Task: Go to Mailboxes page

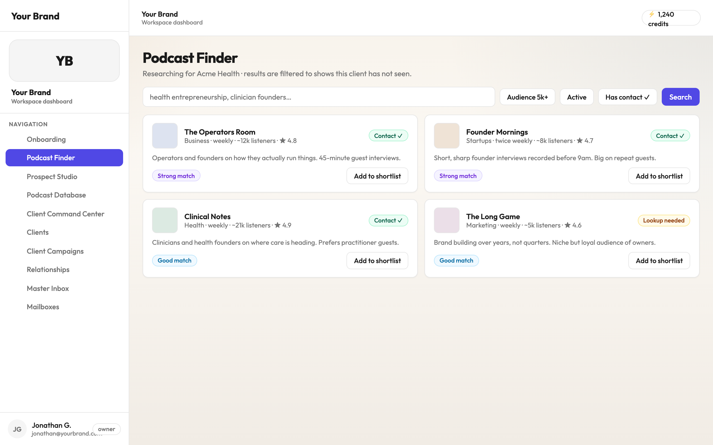Action: tap(64, 307)
